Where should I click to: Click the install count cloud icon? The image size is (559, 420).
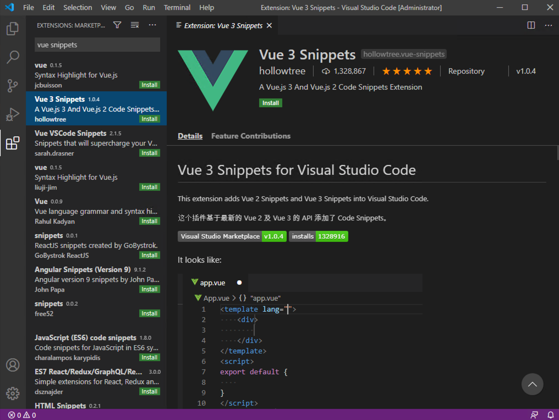point(326,71)
